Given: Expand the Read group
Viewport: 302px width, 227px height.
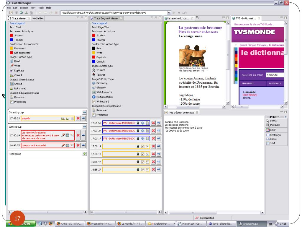Looking at the screenshot, I should pos(85,154).
